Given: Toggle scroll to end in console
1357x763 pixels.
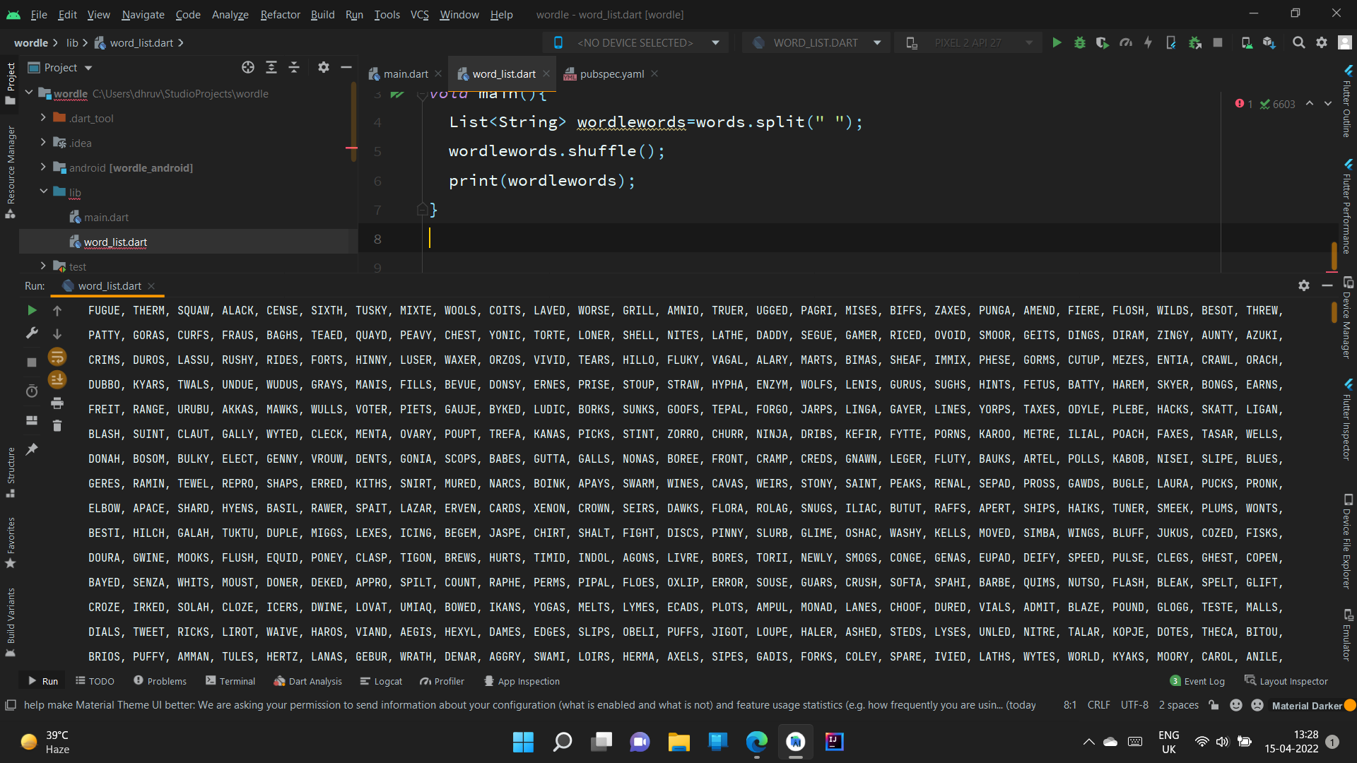Looking at the screenshot, I should 57,380.
